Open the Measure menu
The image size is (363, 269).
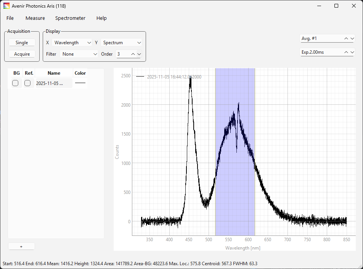tap(35, 18)
